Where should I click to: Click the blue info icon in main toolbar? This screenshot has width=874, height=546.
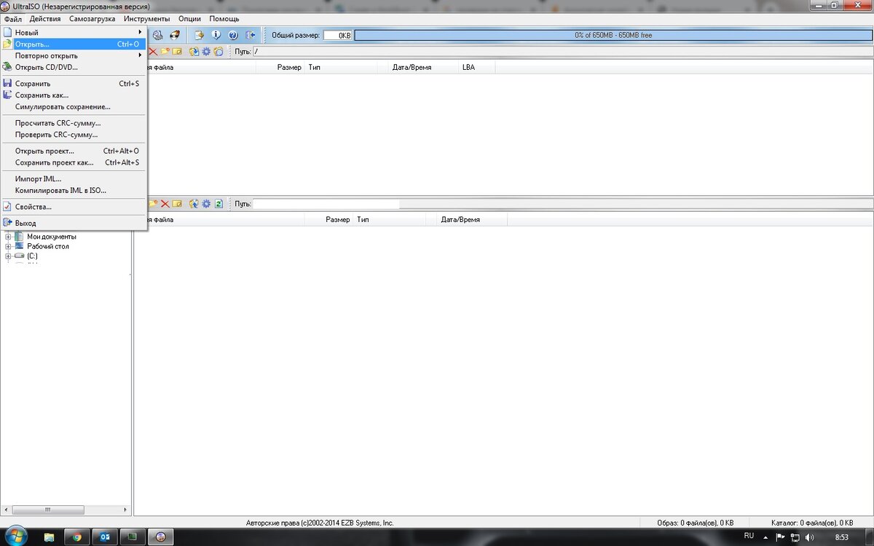click(x=216, y=35)
